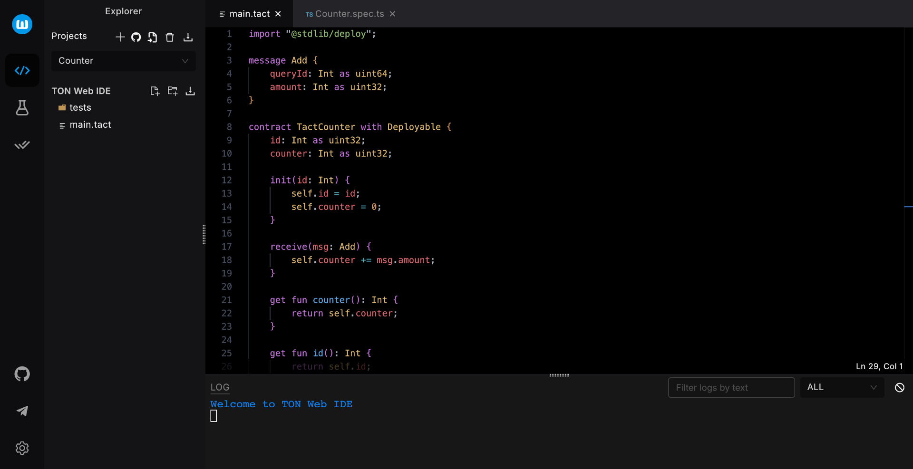Import project from GitHub icon
Image resolution: width=913 pixels, height=469 pixels.
(136, 37)
